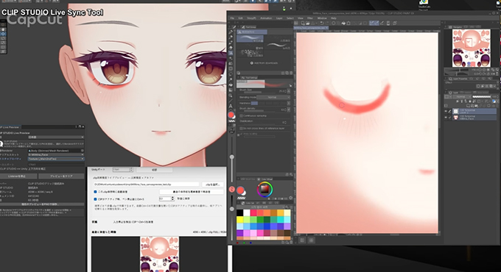
Task: Pick the black swatch in the color set
Action: click(x=239, y=213)
